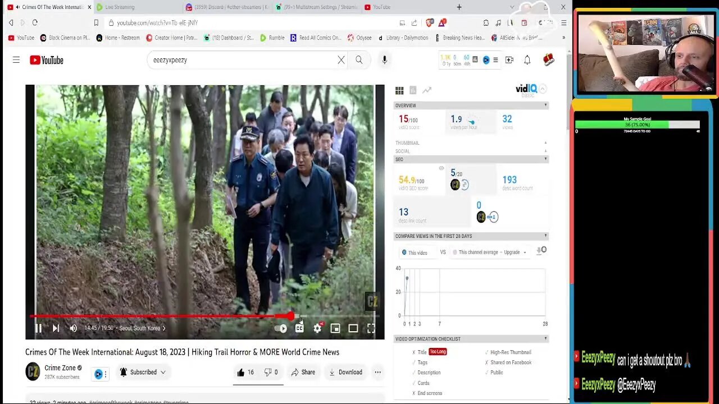The height and width of the screenshot is (404, 719).
Task: Show more bookmarks with double chevron
Action: [x=563, y=38]
